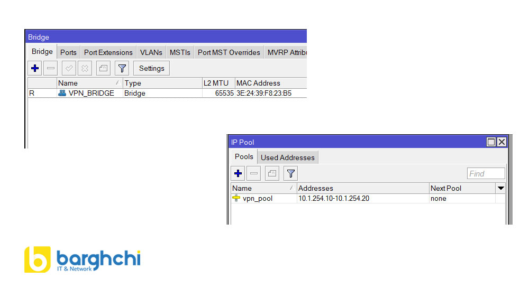
Task: Select the VPN_BRIDGE row
Action: 91,93
